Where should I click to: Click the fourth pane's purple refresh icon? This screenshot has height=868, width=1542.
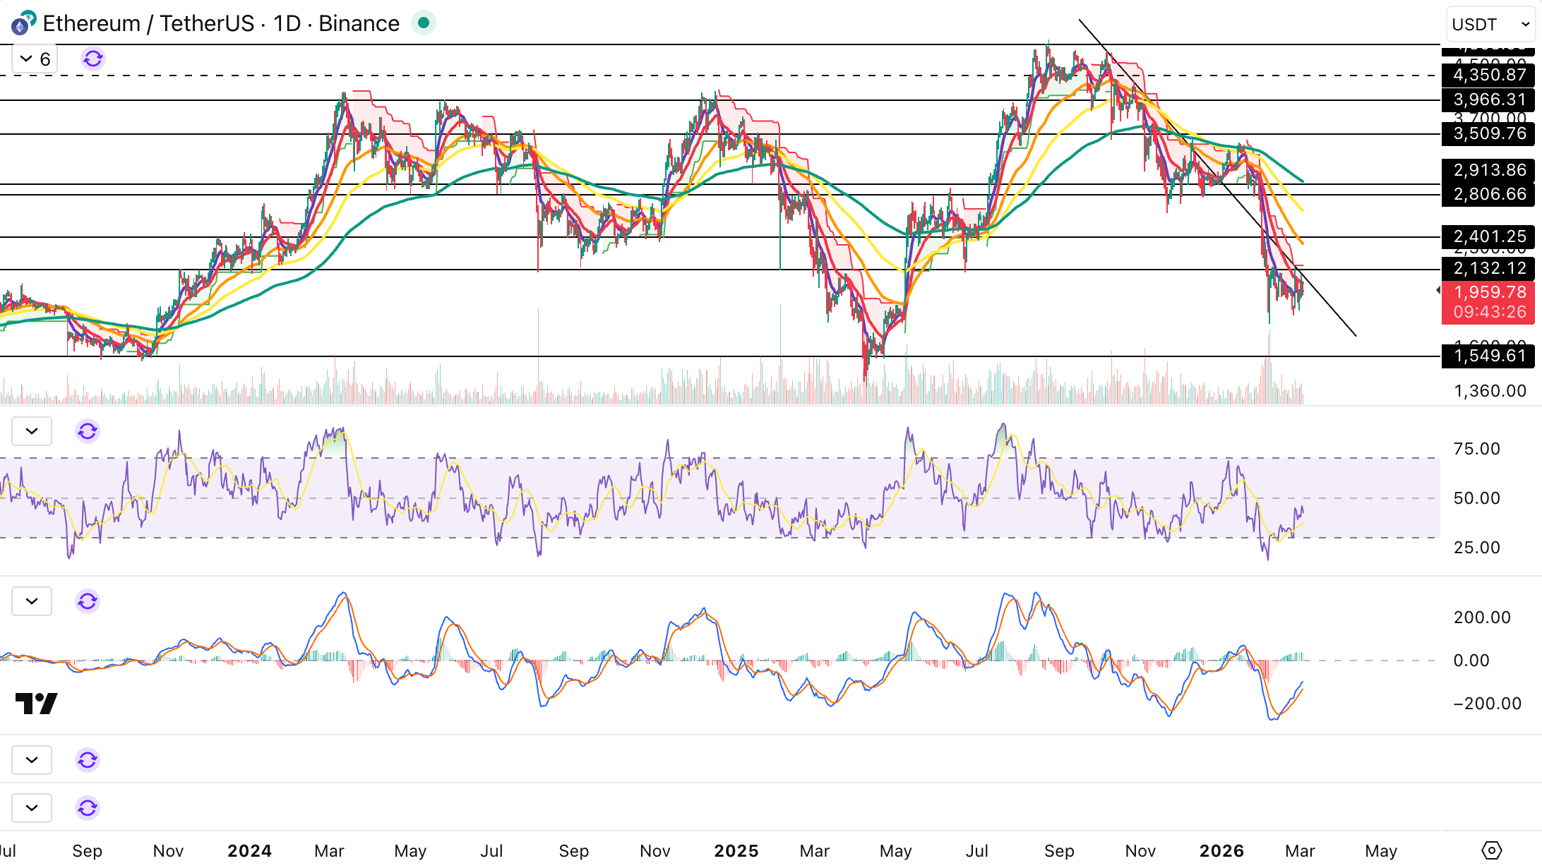click(x=88, y=760)
